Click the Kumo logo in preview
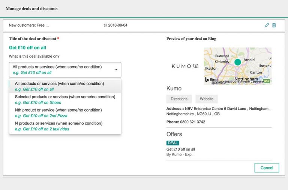The width and height of the screenshot is (288, 190). pyautogui.click(x=185, y=66)
